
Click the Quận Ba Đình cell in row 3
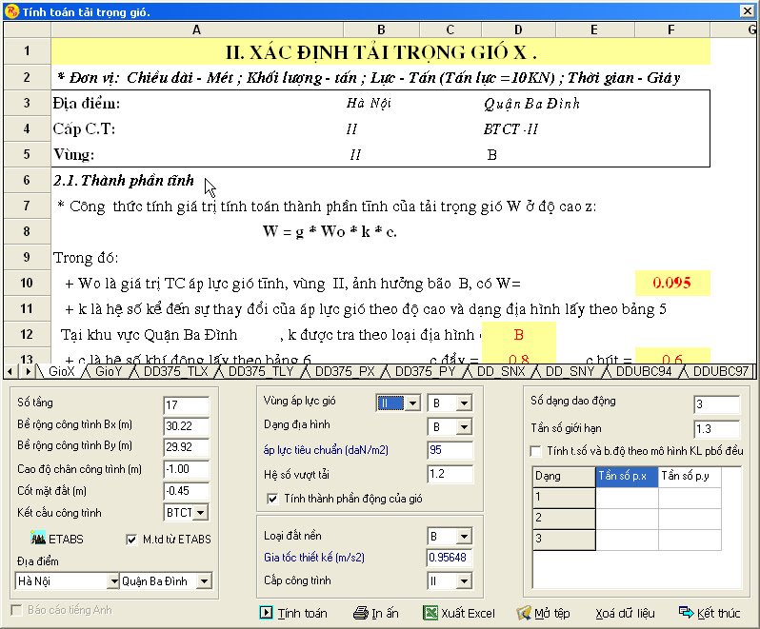[x=531, y=103]
